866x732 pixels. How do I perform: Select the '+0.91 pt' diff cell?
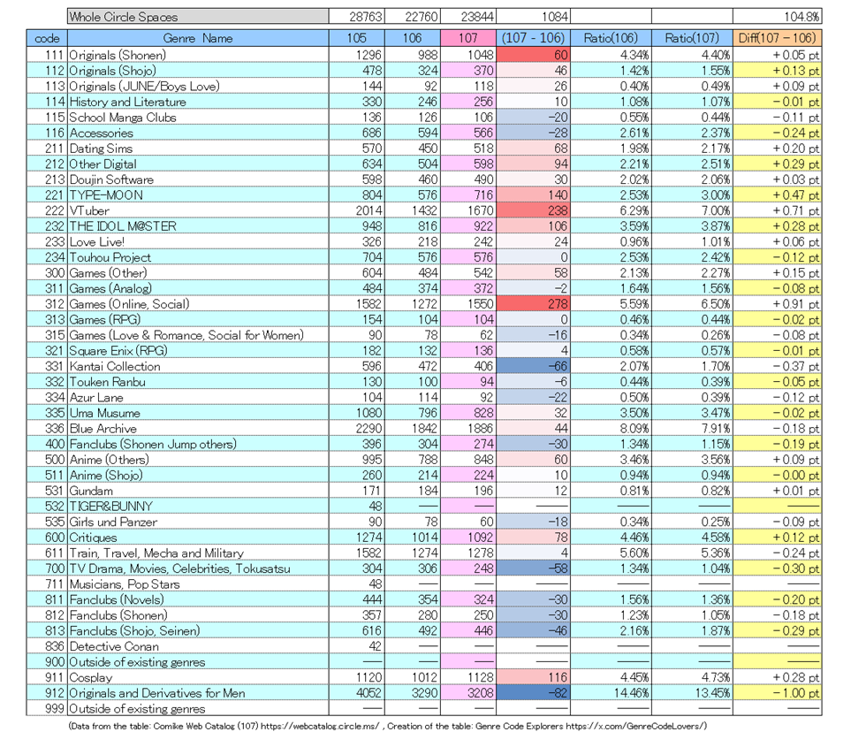(777, 304)
